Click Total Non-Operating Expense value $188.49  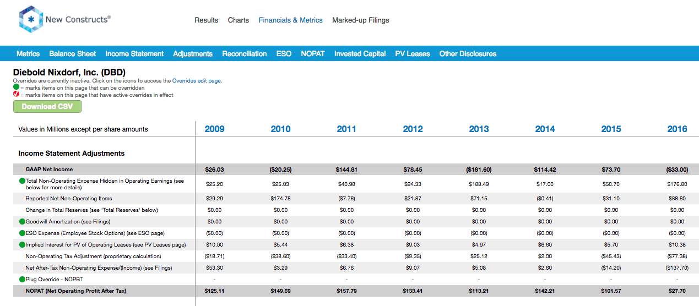tap(479, 184)
